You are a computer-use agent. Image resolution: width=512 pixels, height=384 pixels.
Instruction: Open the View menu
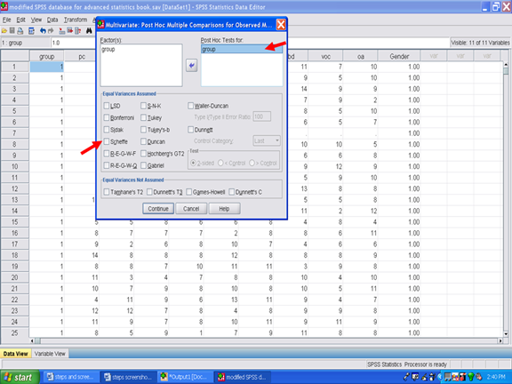tap(36, 20)
